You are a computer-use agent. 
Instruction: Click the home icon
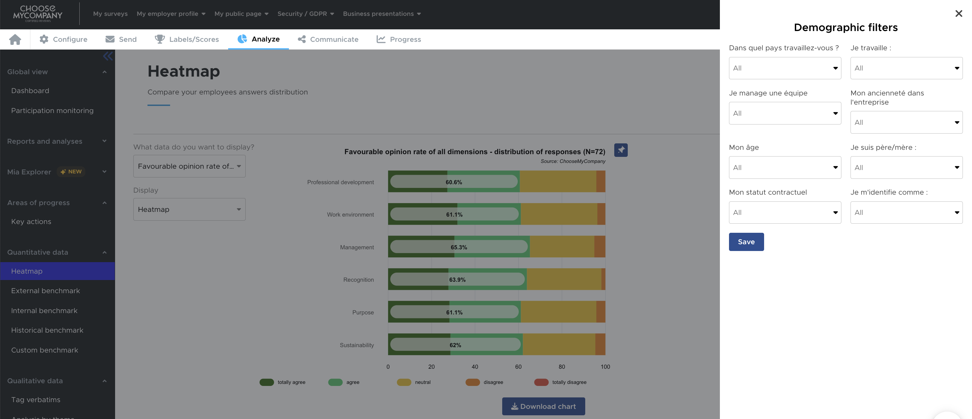15,39
